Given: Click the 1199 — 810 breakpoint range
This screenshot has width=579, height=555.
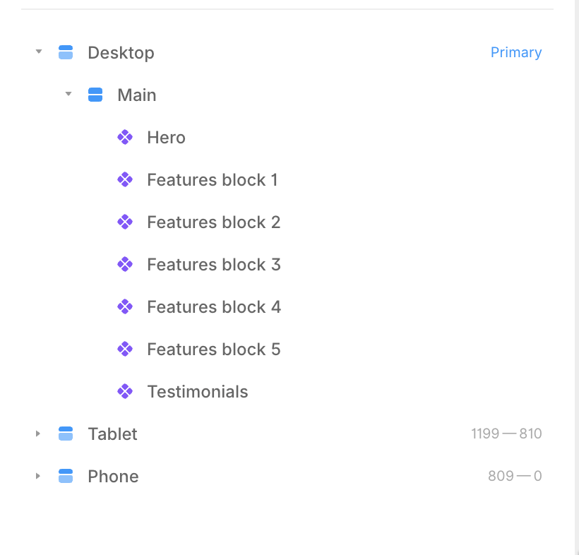Looking at the screenshot, I should point(506,434).
